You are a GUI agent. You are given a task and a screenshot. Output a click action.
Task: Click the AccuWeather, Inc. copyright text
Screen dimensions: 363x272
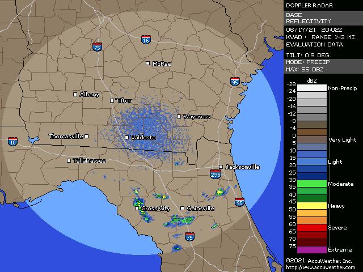319,261
